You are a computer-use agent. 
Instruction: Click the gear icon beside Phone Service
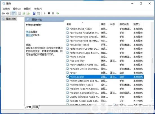click(x=68, y=57)
